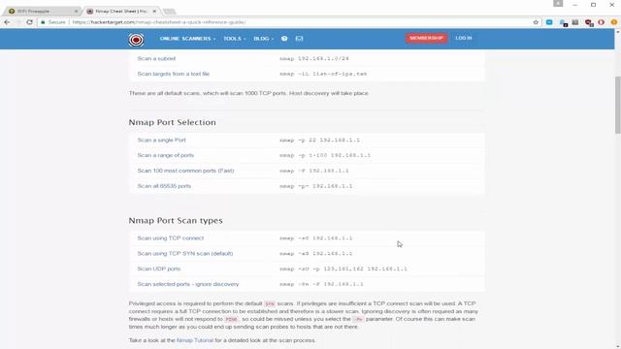Click 'Scan a range of ports'
Image resolution: width=621 pixels, height=349 pixels.
pos(166,155)
